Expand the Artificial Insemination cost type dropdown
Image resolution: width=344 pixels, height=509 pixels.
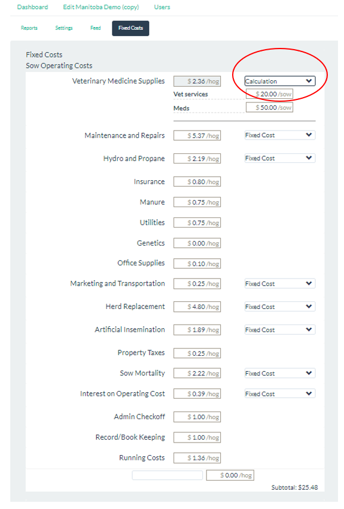[280, 330]
